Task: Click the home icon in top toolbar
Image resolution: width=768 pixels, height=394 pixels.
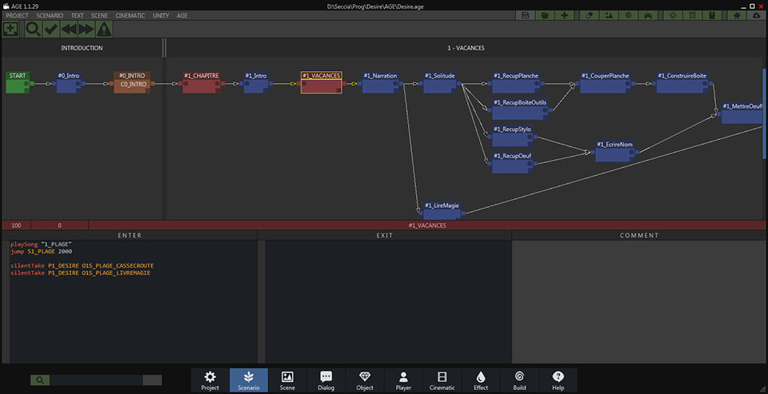Action: click(x=735, y=15)
